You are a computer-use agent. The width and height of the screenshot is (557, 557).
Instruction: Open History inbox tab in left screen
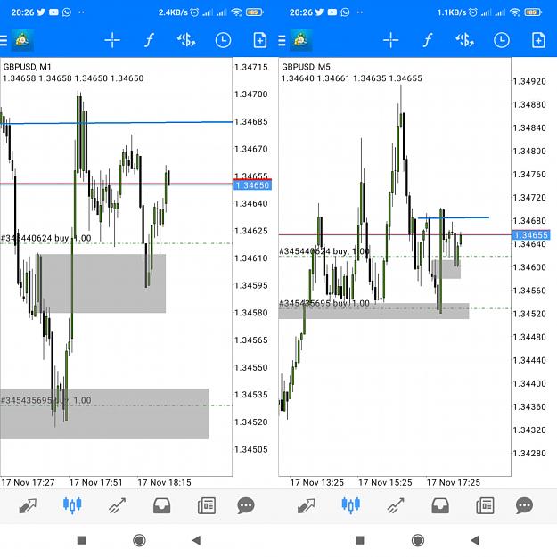[x=161, y=505]
